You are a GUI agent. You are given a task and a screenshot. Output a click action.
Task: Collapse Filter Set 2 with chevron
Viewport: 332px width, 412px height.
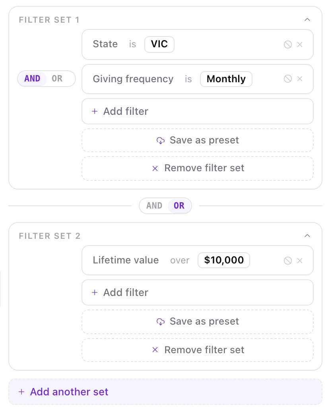tap(307, 236)
